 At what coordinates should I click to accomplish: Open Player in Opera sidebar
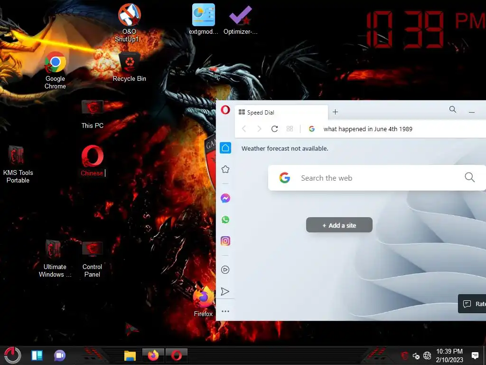pos(225,270)
